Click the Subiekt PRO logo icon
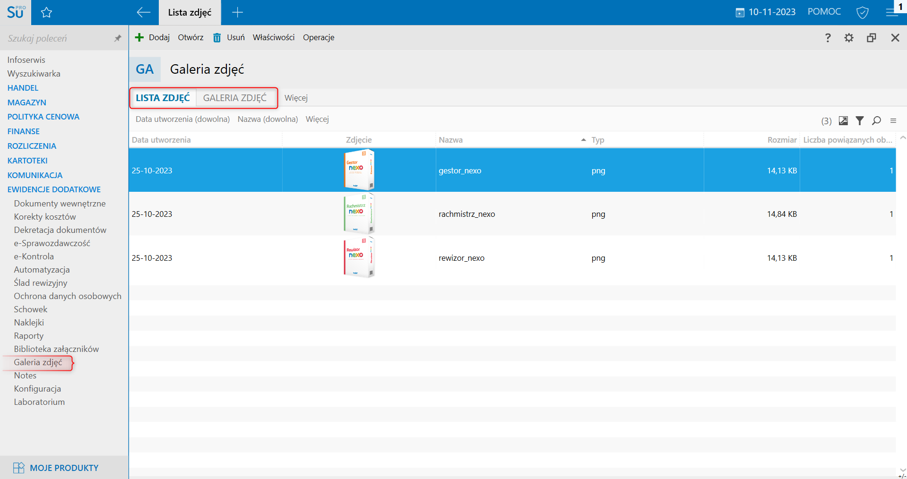Screen dimensions: 907x479 [x=16, y=12]
